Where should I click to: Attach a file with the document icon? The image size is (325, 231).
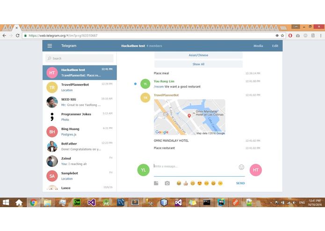pyautogui.click(x=156, y=183)
